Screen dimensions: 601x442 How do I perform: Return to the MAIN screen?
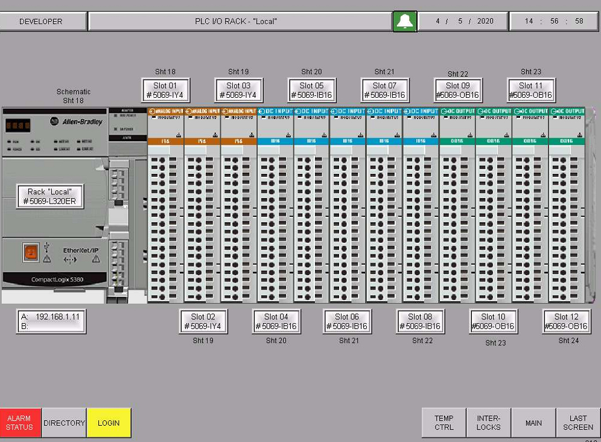point(533,423)
